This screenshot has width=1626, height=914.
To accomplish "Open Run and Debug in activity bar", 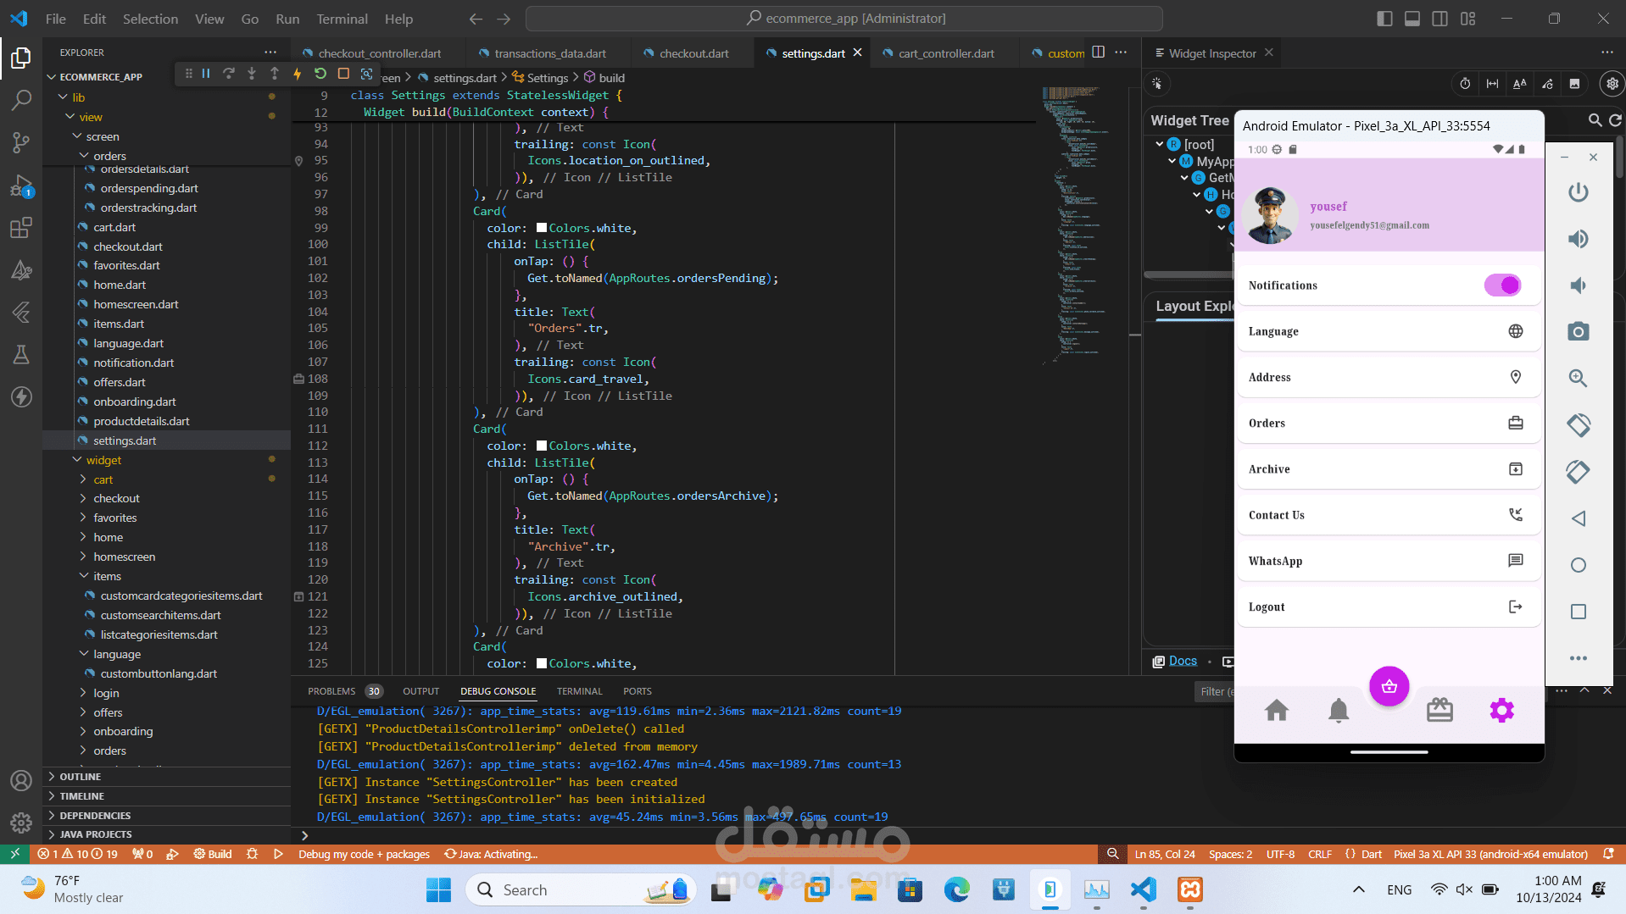I will click(21, 186).
